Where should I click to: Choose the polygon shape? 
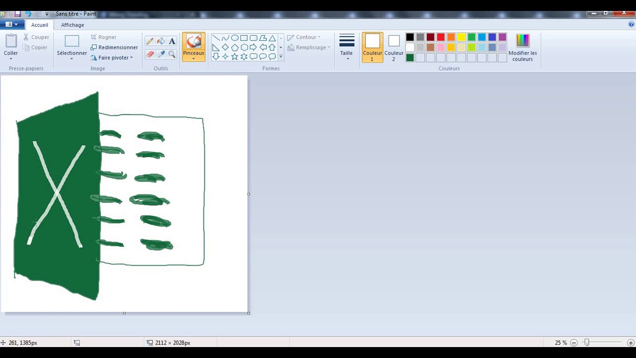point(263,38)
